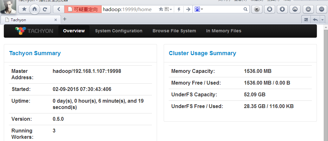Screen dimensions: 328x141
Task: Click the go forward arrow in address bar
Action: click(x=188, y=9)
